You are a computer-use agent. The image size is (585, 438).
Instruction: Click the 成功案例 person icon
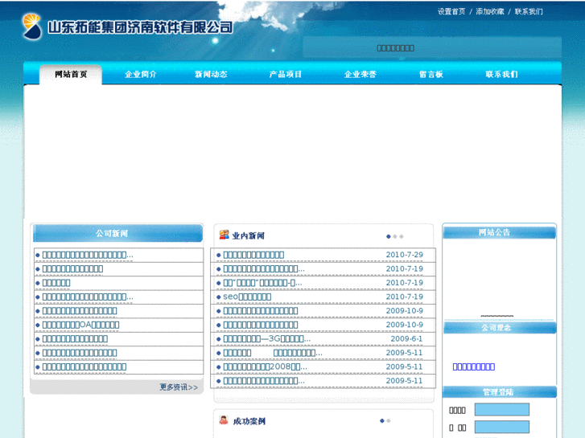224,420
